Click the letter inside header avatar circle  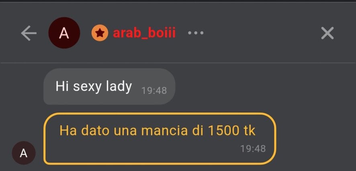point(64,33)
